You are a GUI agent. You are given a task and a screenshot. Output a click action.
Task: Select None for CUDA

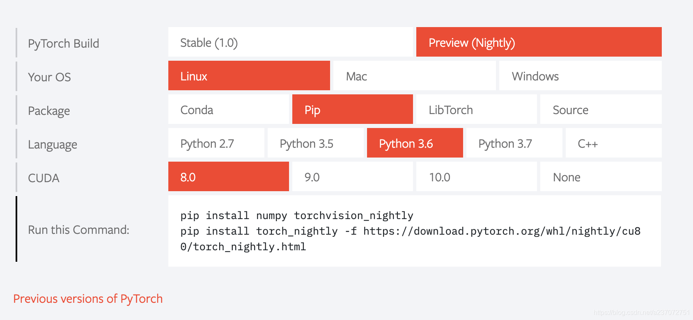click(601, 177)
